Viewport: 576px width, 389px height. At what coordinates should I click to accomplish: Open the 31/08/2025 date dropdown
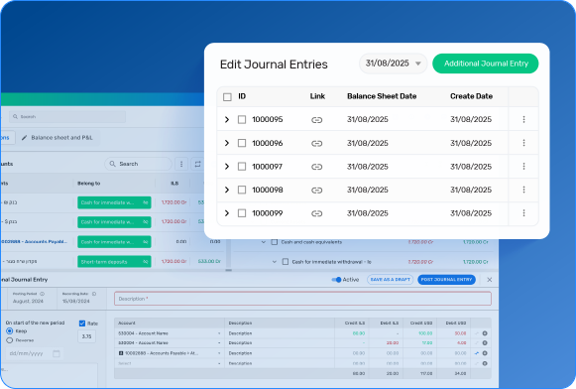pos(393,64)
